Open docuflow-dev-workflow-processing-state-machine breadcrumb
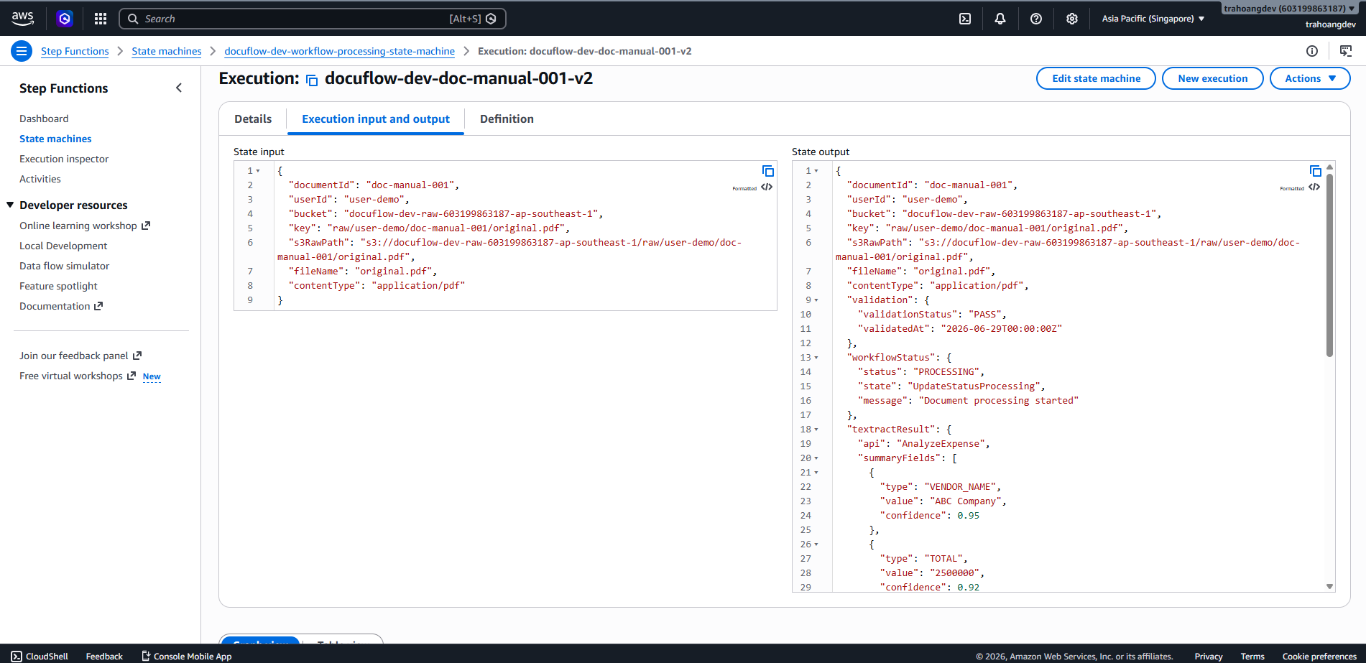Viewport: 1366px width, 663px height. [x=339, y=51]
